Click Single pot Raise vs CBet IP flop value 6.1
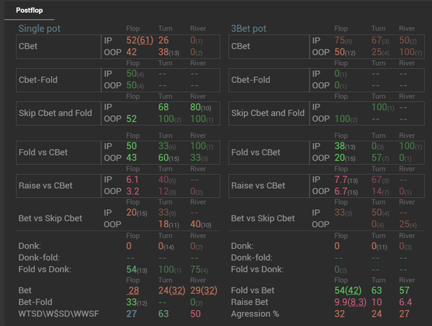 [x=132, y=179]
